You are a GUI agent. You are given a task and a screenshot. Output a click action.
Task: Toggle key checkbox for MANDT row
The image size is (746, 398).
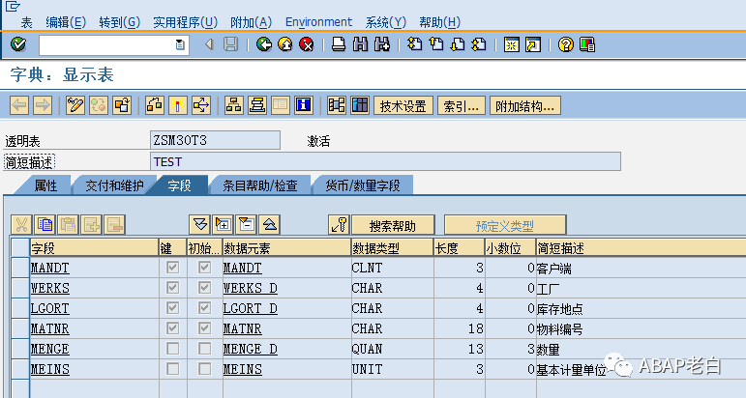[x=172, y=268]
